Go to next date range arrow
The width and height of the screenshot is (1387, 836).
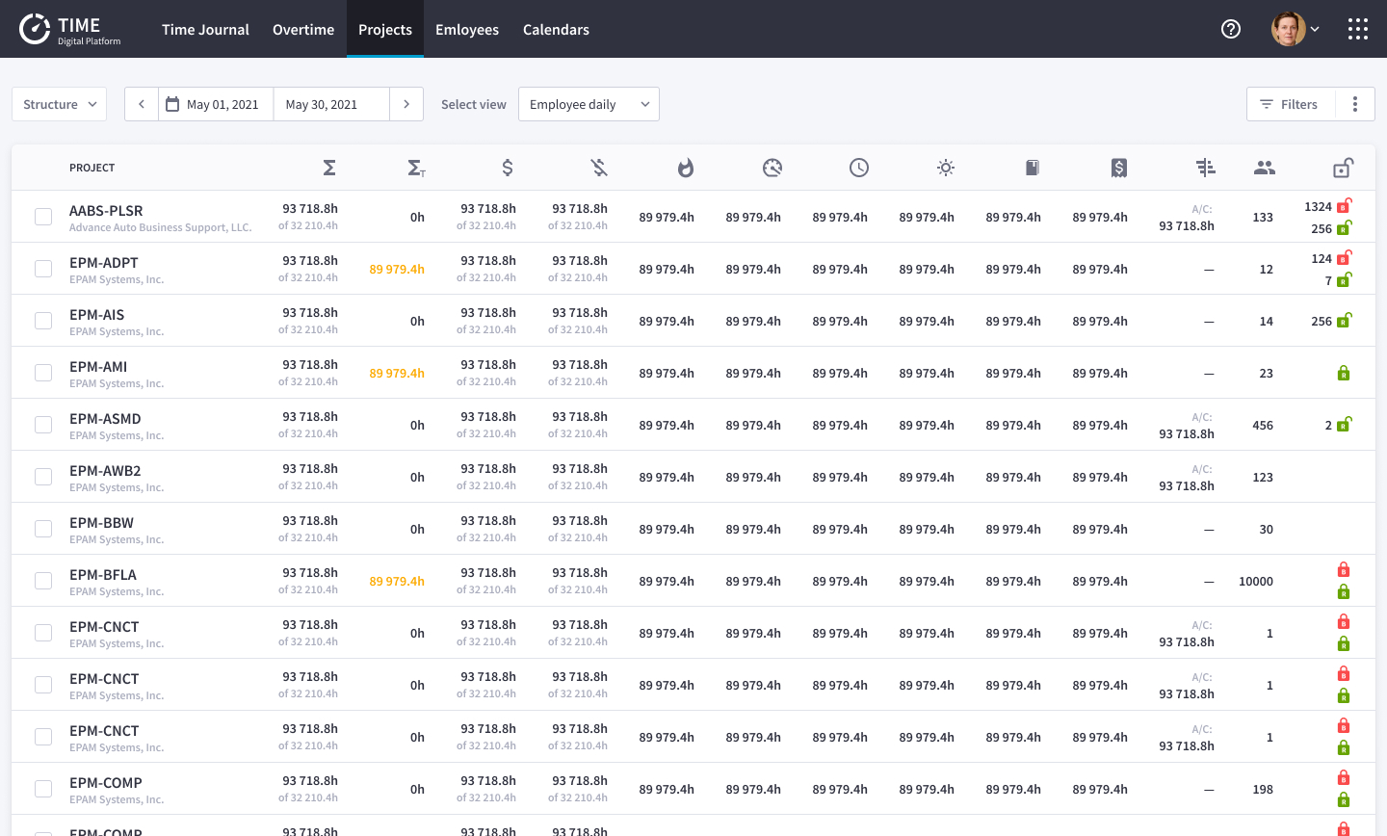click(x=406, y=104)
